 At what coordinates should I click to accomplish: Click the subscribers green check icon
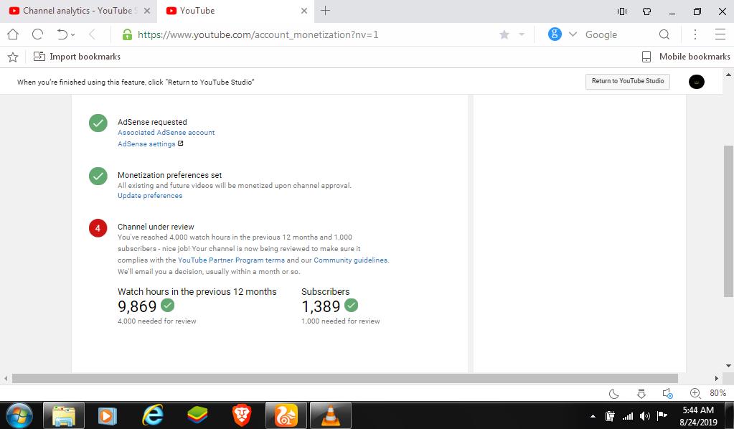tap(351, 305)
